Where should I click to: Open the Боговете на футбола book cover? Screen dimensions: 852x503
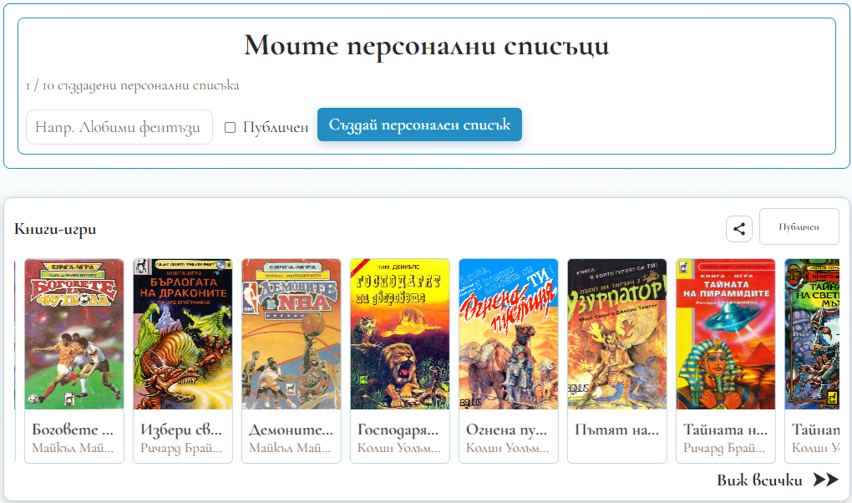click(74, 334)
